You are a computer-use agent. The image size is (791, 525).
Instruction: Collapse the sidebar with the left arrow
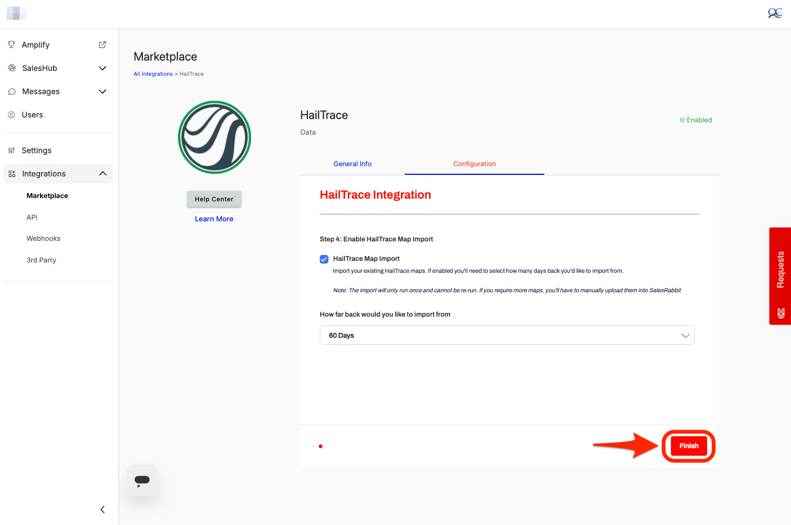point(102,509)
